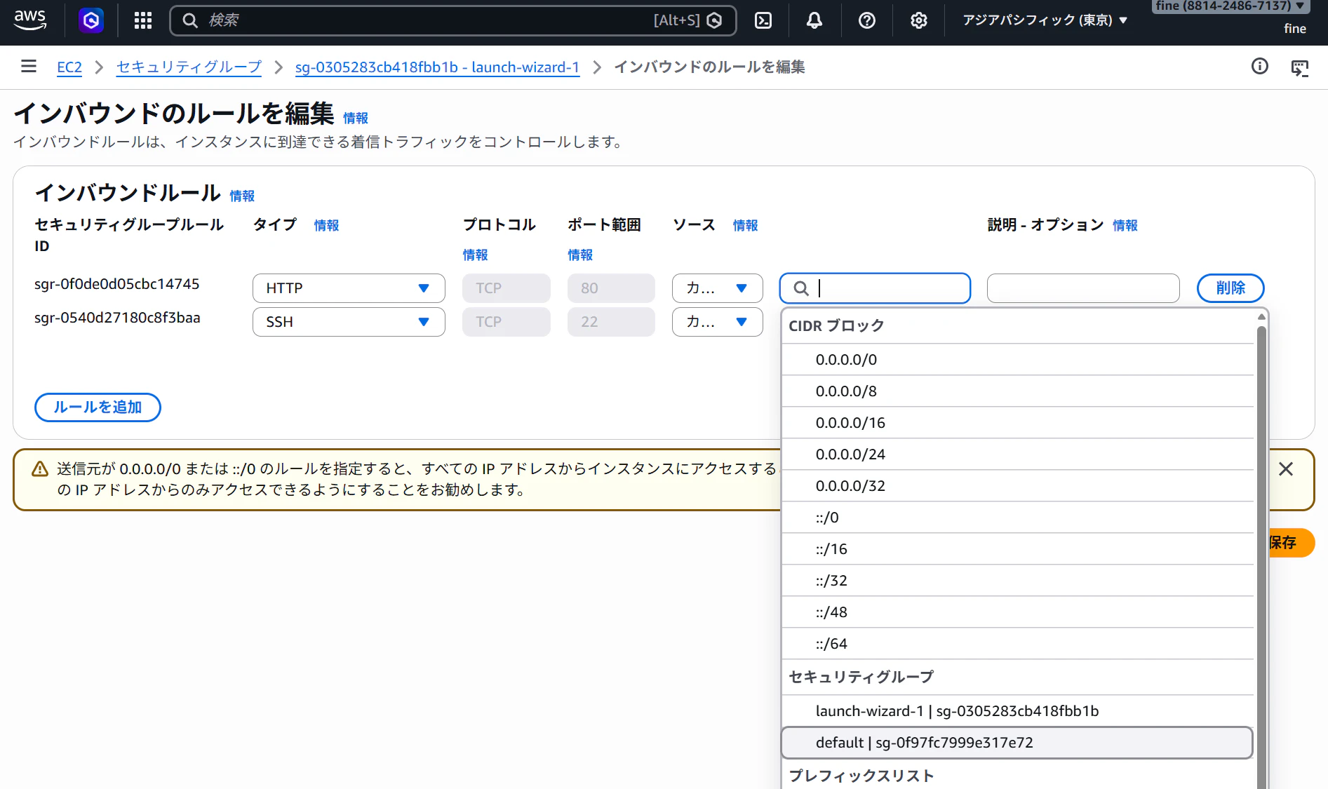Open 情報 link under プロトコル column
1328x789 pixels.
point(475,255)
